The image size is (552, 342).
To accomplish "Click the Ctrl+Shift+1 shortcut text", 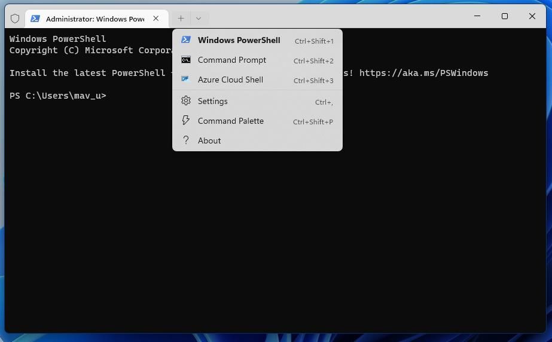I will 314,41.
